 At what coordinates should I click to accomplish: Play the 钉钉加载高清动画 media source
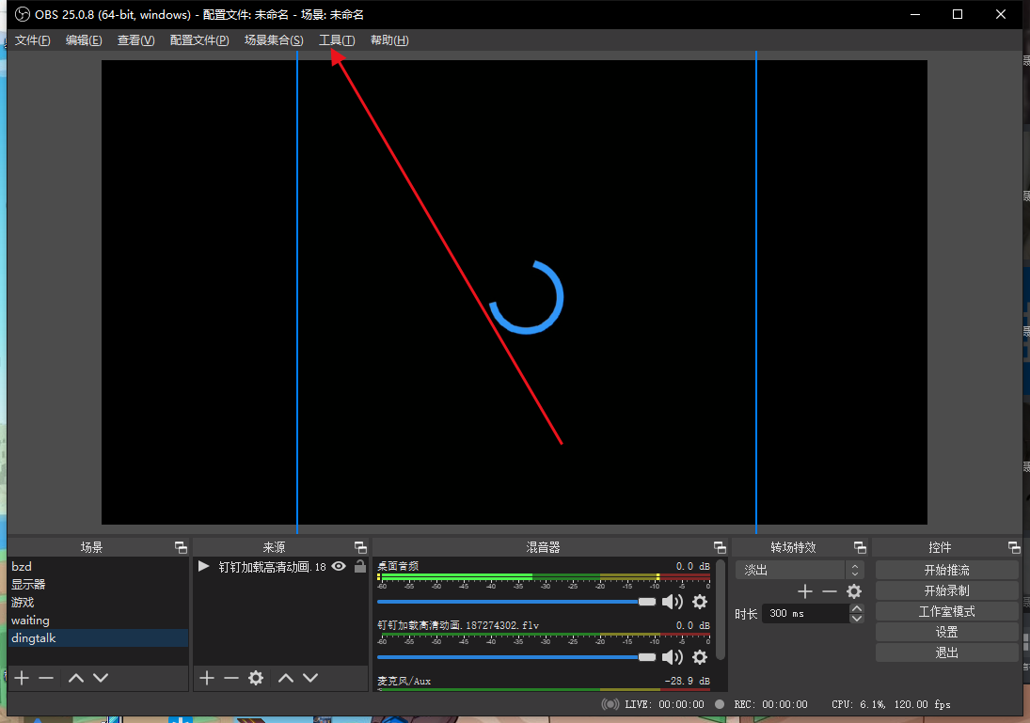(x=203, y=566)
